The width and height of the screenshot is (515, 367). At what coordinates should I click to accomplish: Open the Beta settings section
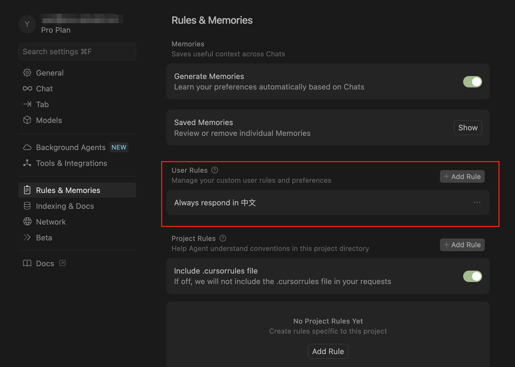tap(44, 238)
